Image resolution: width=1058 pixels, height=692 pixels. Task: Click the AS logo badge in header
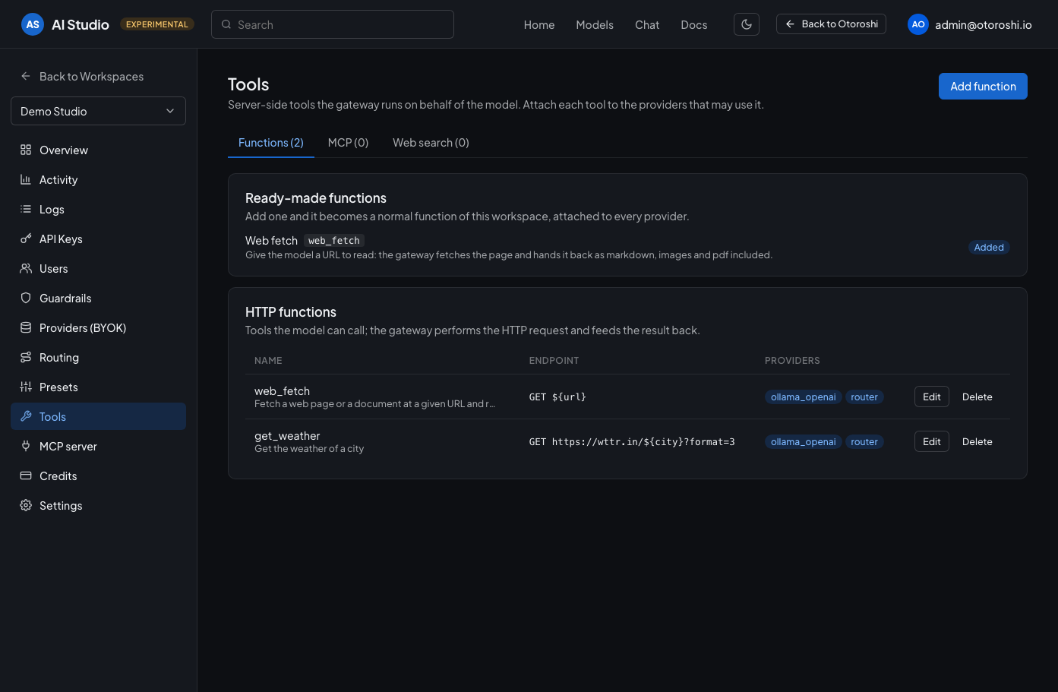33,24
